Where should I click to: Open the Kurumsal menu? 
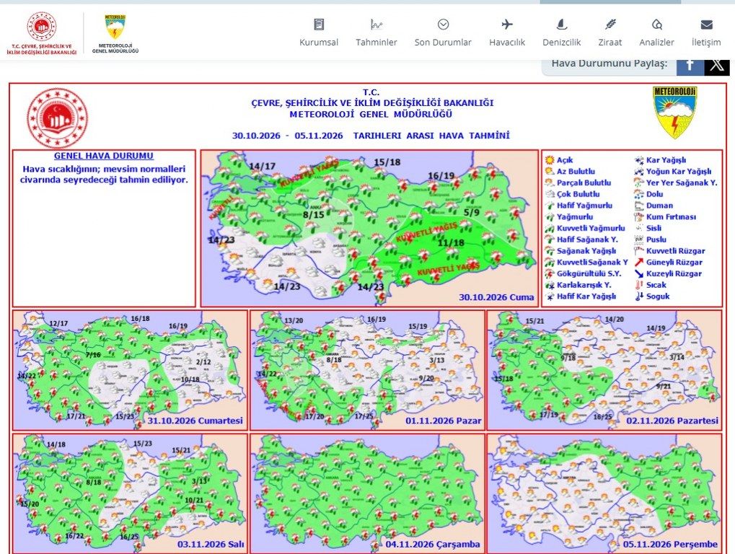(x=319, y=32)
